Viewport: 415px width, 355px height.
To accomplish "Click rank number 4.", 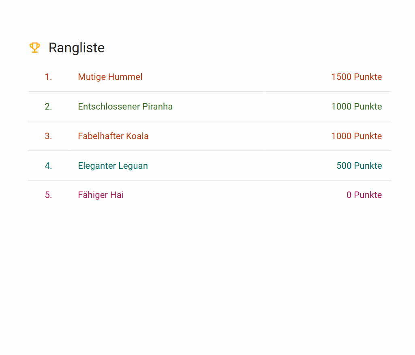I will [x=48, y=166].
